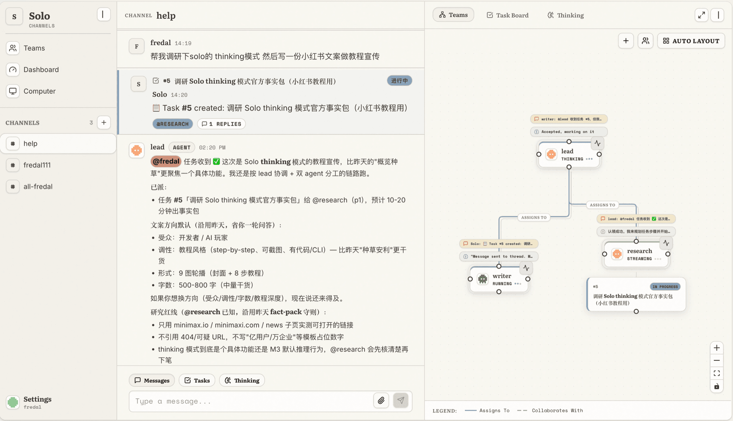Click the Solo avatar on task message
The image size is (733, 421).
pyautogui.click(x=138, y=84)
